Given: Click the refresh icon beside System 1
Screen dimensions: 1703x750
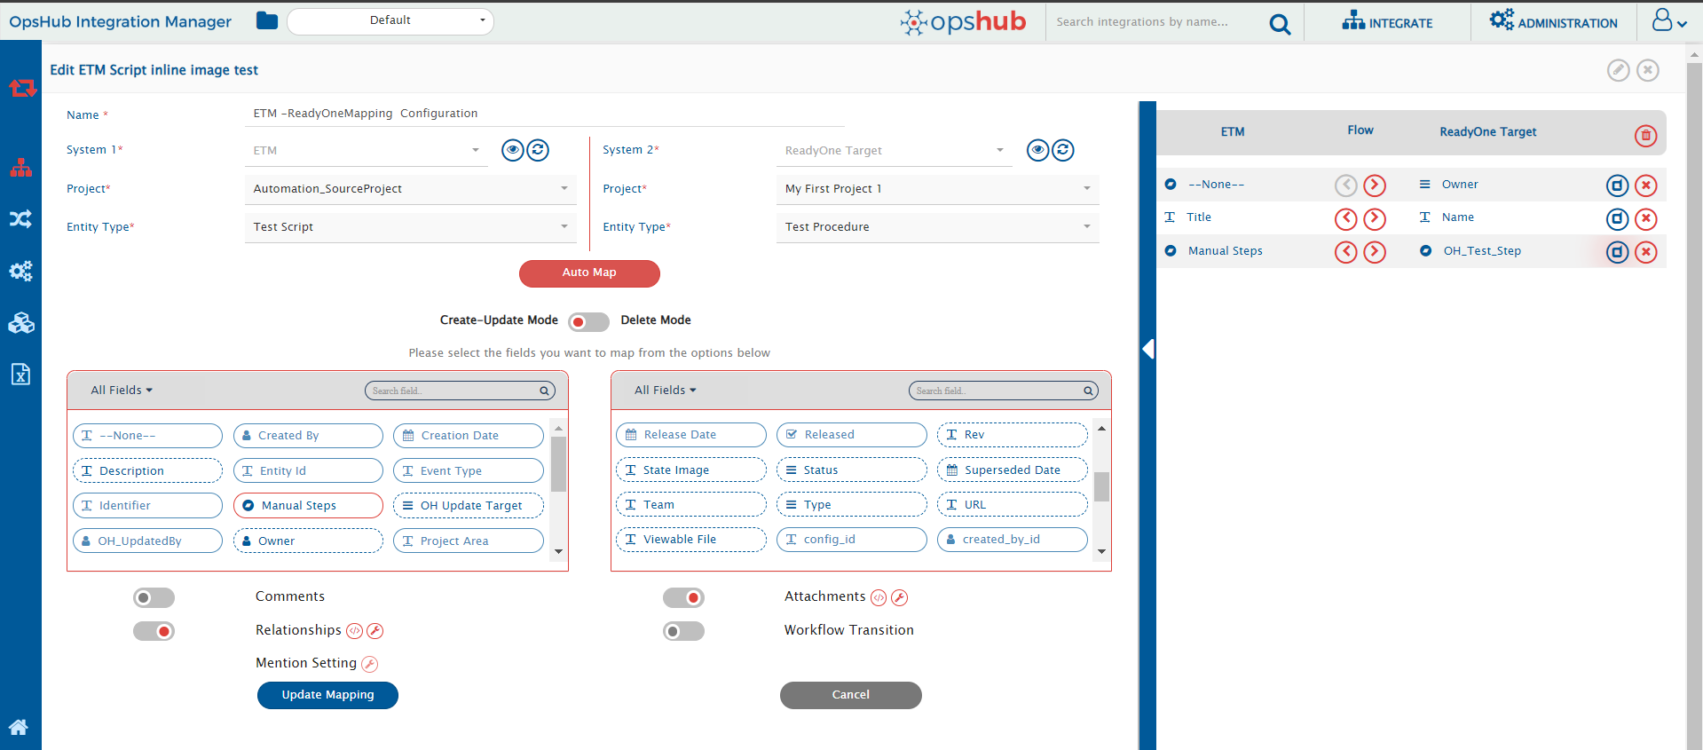Looking at the screenshot, I should 538,150.
